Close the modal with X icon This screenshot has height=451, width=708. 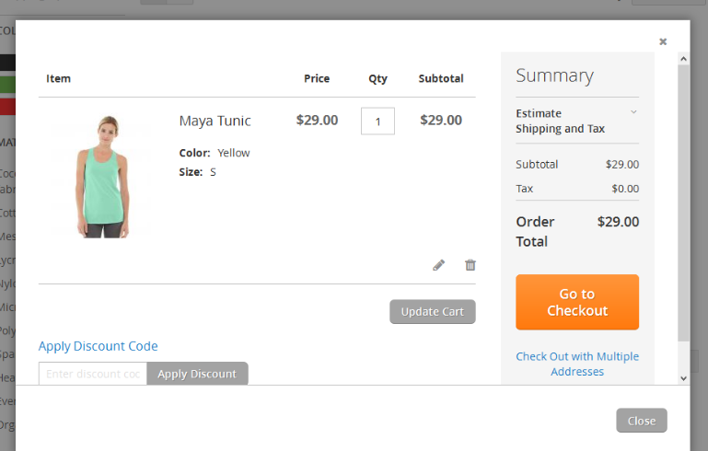pyautogui.click(x=662, y=41)
